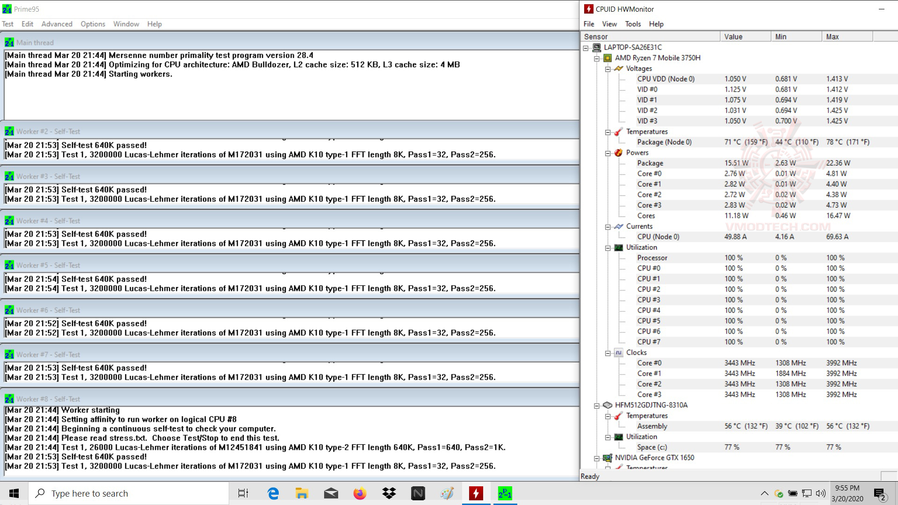Open Firefox from the taskbar
This screenshot has width=898, height=505.
pyautogui.click(x=360, y=493)
